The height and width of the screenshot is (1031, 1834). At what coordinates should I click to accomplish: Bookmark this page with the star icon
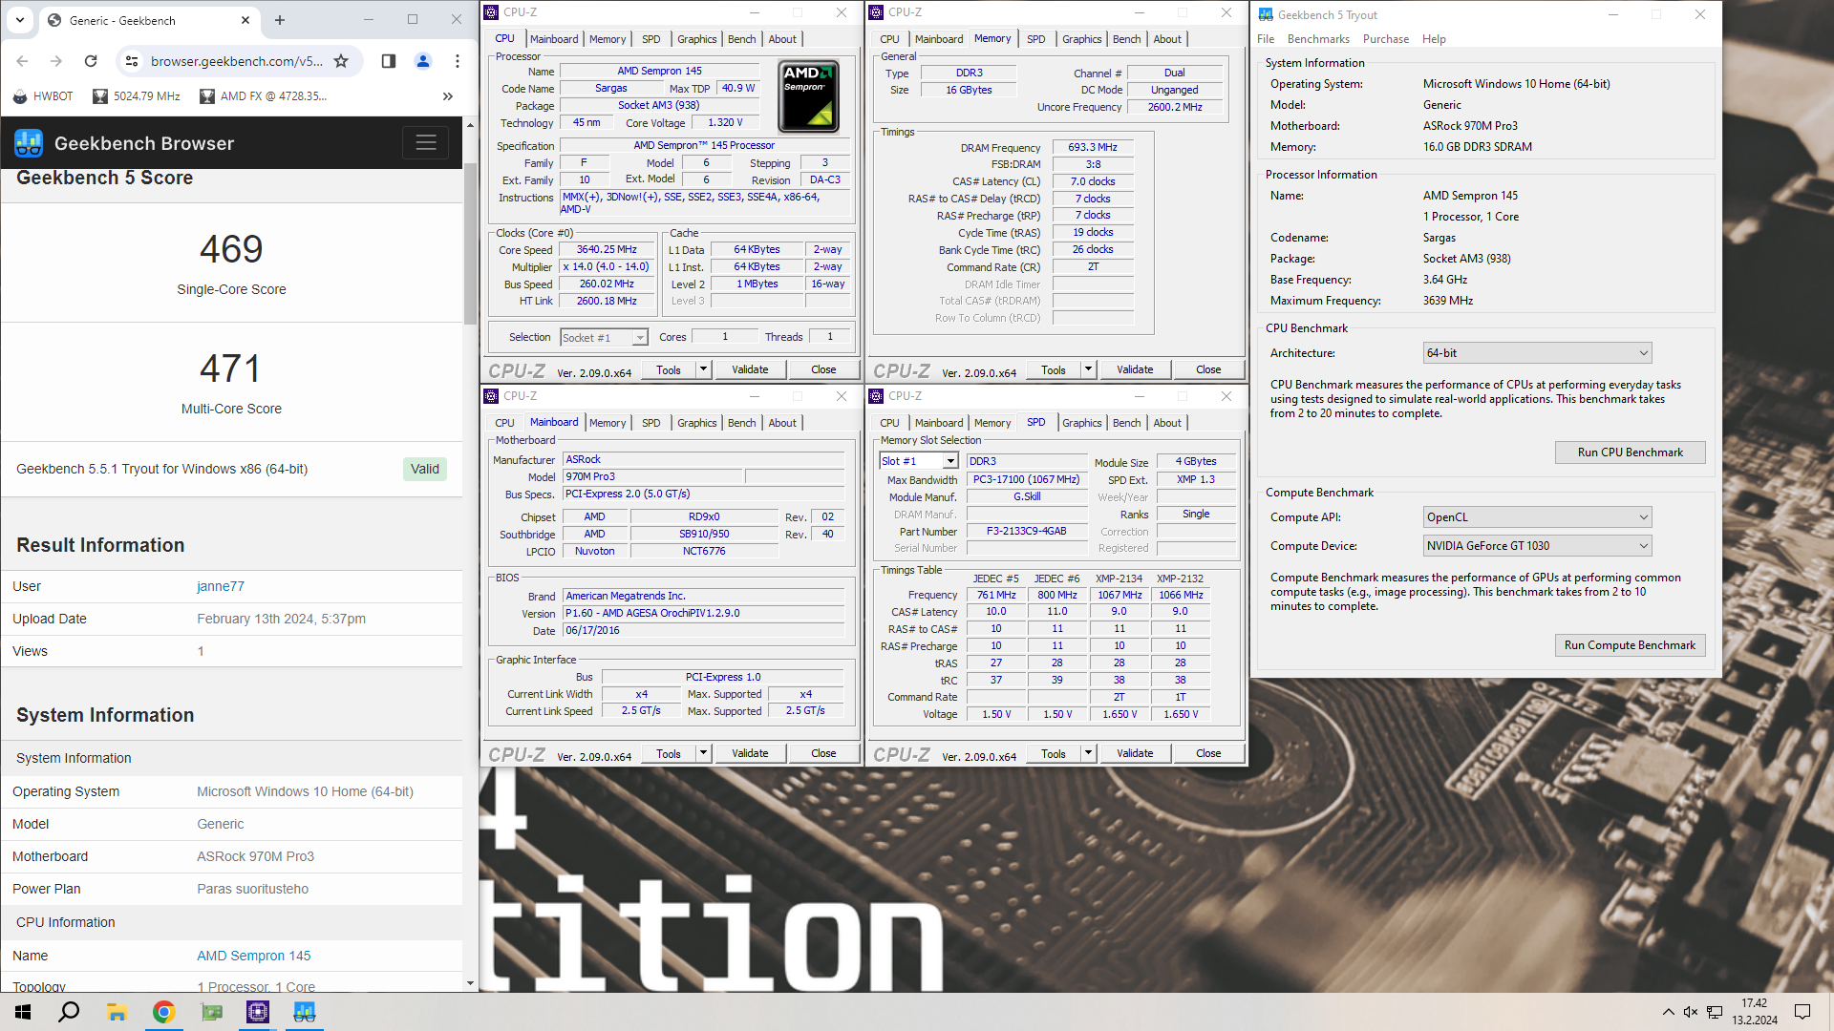click(341, 61)
